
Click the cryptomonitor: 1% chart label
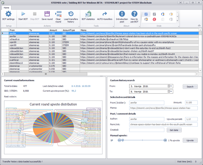pos(16,146)
